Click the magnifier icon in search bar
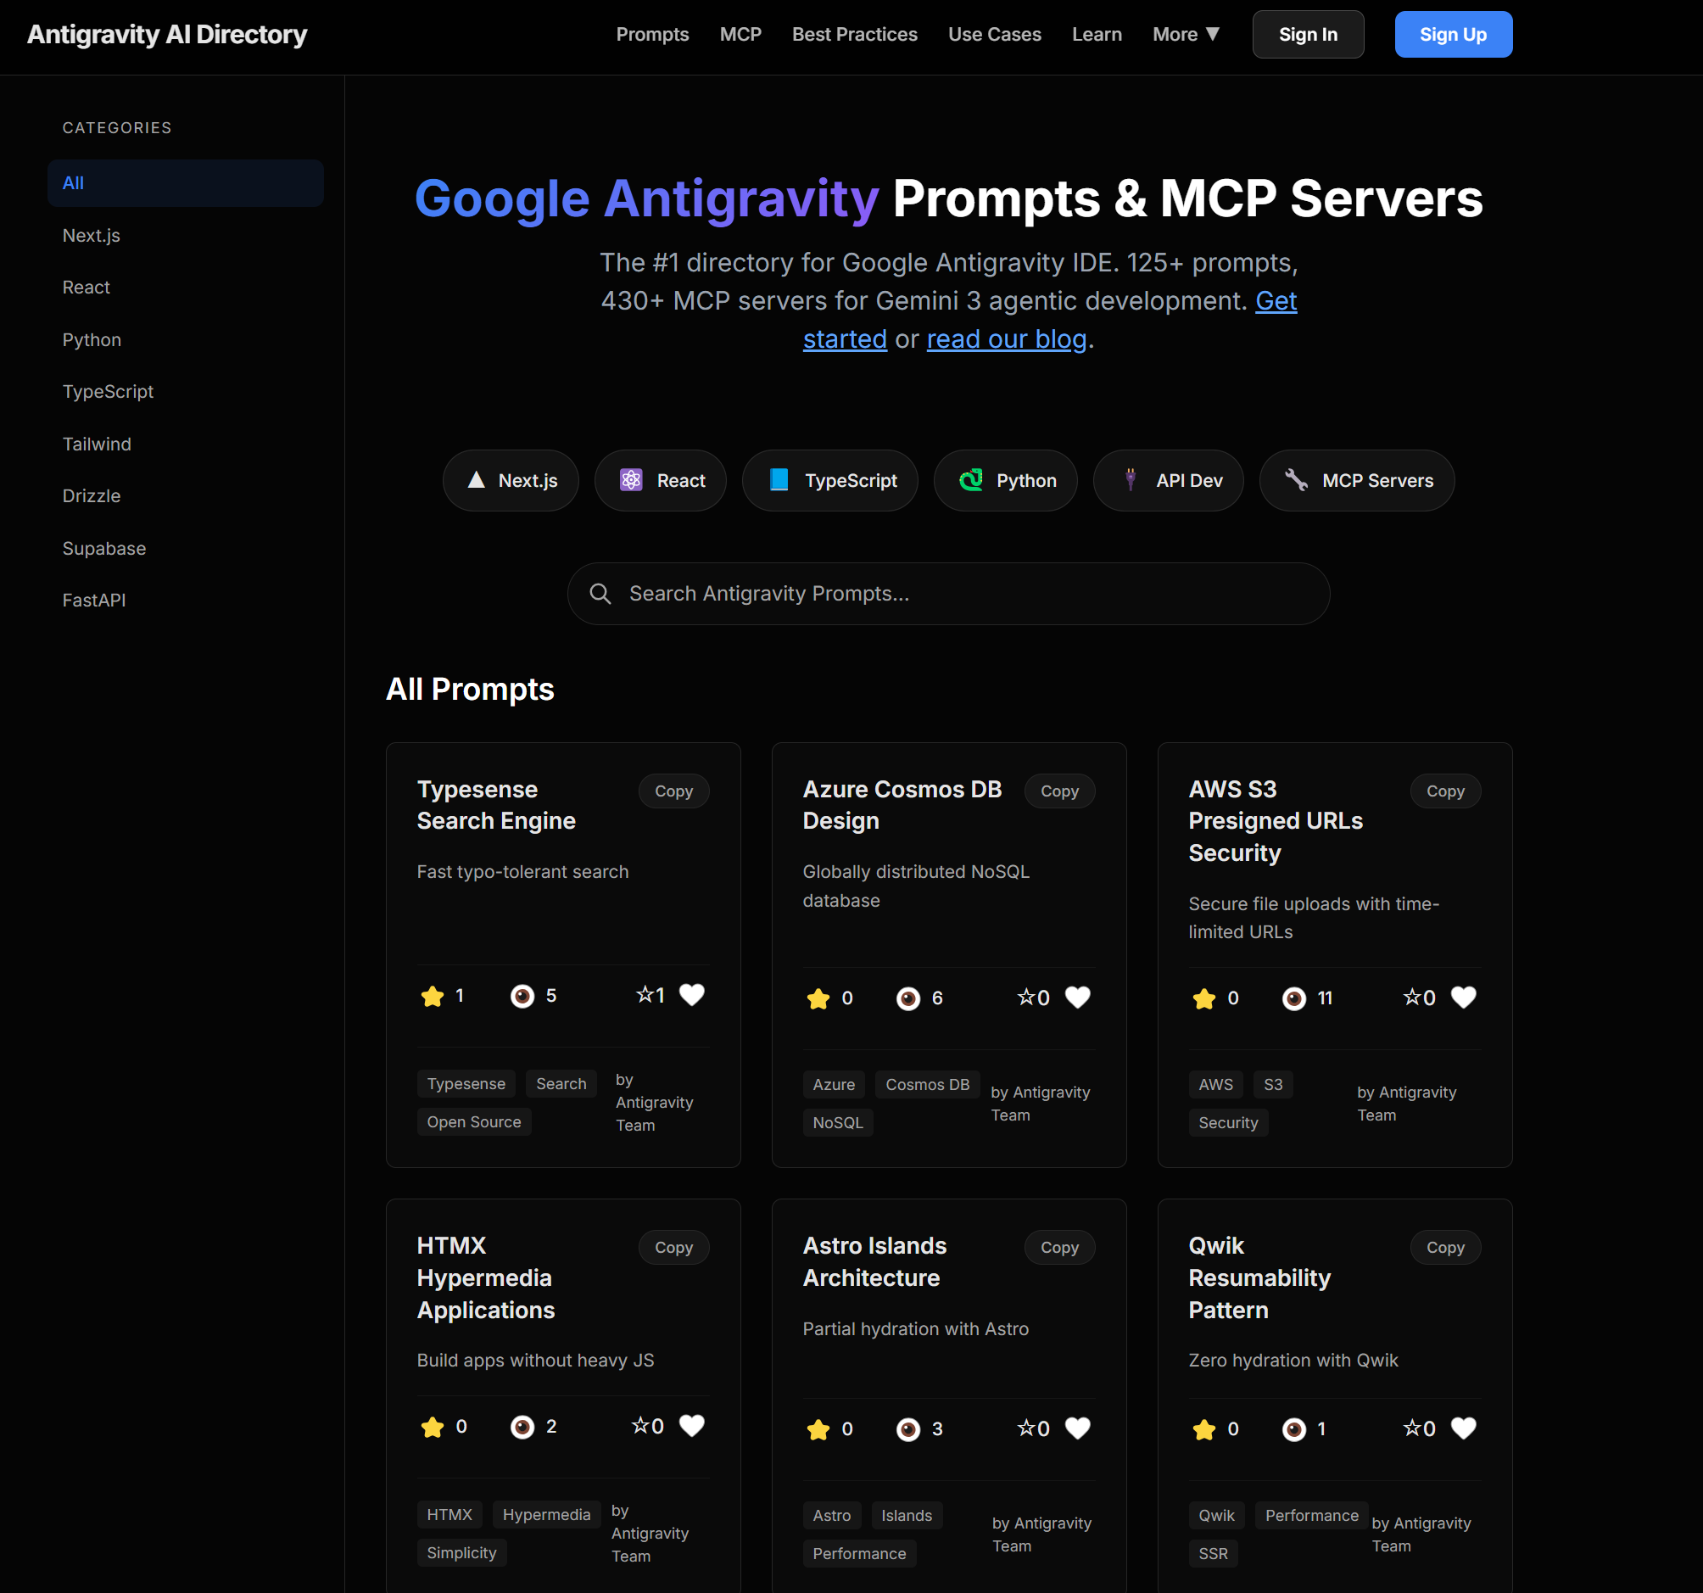Screen dimensions: 1703x1593 600,594
